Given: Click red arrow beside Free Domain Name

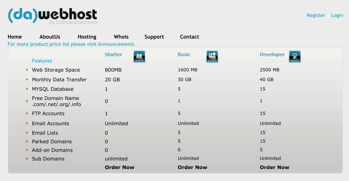Looking at the screenshot, I should (x=27, y=101).
